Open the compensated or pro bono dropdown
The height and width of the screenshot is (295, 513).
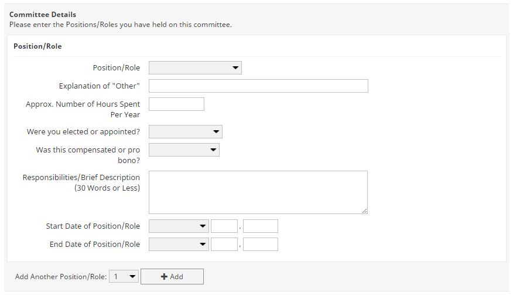(184, 150)
